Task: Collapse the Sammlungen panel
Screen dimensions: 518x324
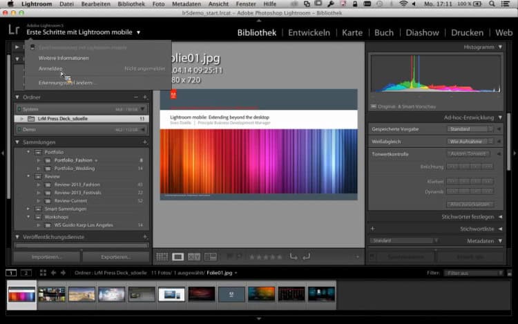Action: coord(17,142)
